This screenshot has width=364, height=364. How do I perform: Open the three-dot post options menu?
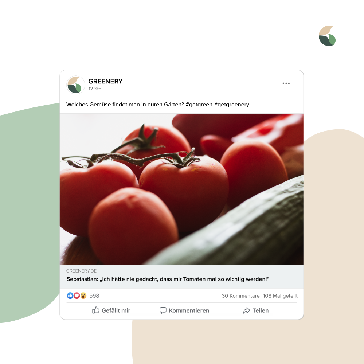[x=286, y=83]
